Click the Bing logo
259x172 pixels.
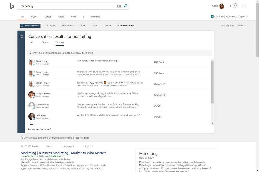coord(12,6)
